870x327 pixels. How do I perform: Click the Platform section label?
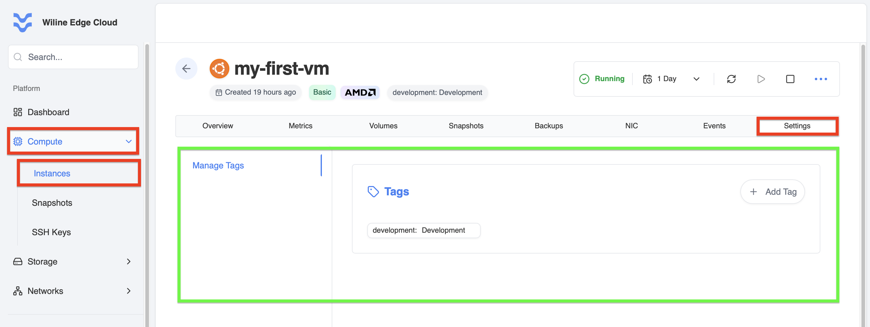point(26,88)
